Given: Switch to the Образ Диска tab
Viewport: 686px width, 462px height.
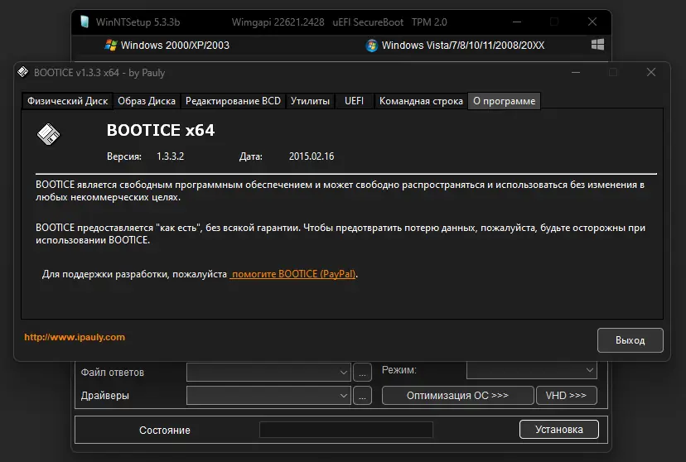Looking at the screenshot, I should pyautogui.click(x=147, y=101).
